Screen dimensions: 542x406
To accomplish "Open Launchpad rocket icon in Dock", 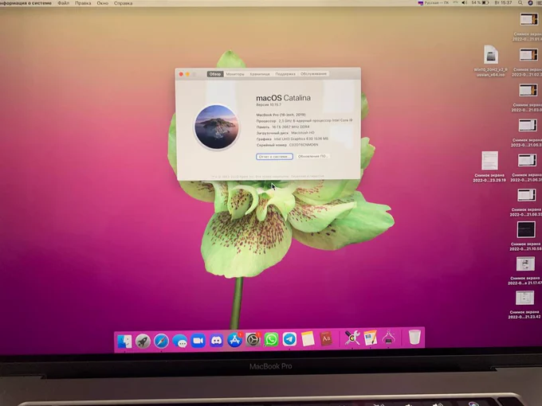I will [143, 341].
